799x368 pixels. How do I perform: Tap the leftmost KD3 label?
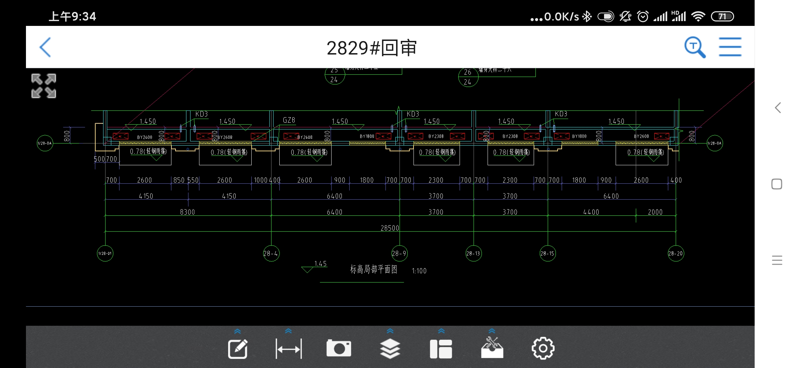pyautogui.click(x=201, y=114)
